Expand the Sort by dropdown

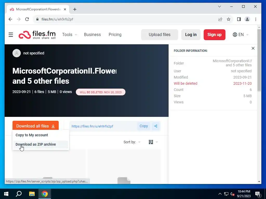[132, 142]
